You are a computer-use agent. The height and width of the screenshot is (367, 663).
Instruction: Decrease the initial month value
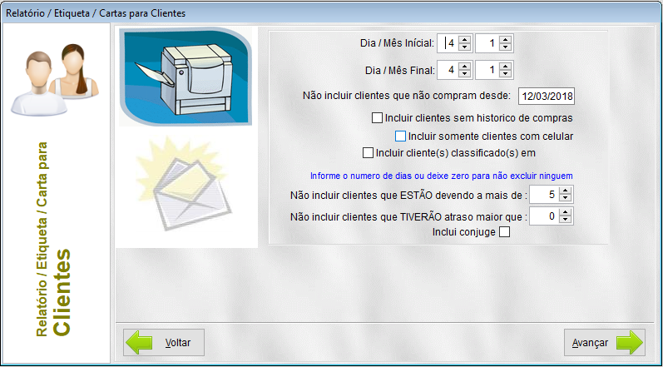[505, 47]
